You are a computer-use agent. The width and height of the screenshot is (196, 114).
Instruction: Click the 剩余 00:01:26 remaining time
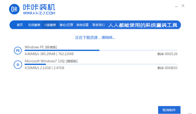[x=167, y=54]
